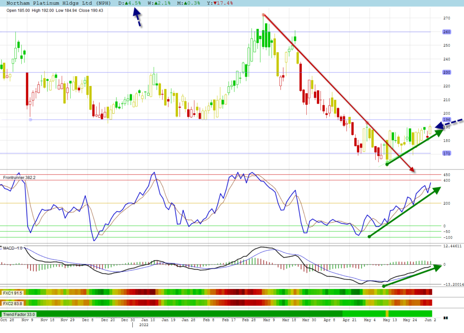Click the 'FXC2 83.8' heat bar label
464x333 pixels.
[x=12, y=304]
